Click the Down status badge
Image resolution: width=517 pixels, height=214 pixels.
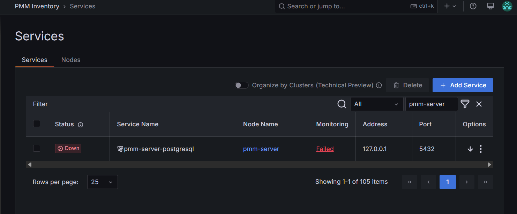tap(68, 148)
